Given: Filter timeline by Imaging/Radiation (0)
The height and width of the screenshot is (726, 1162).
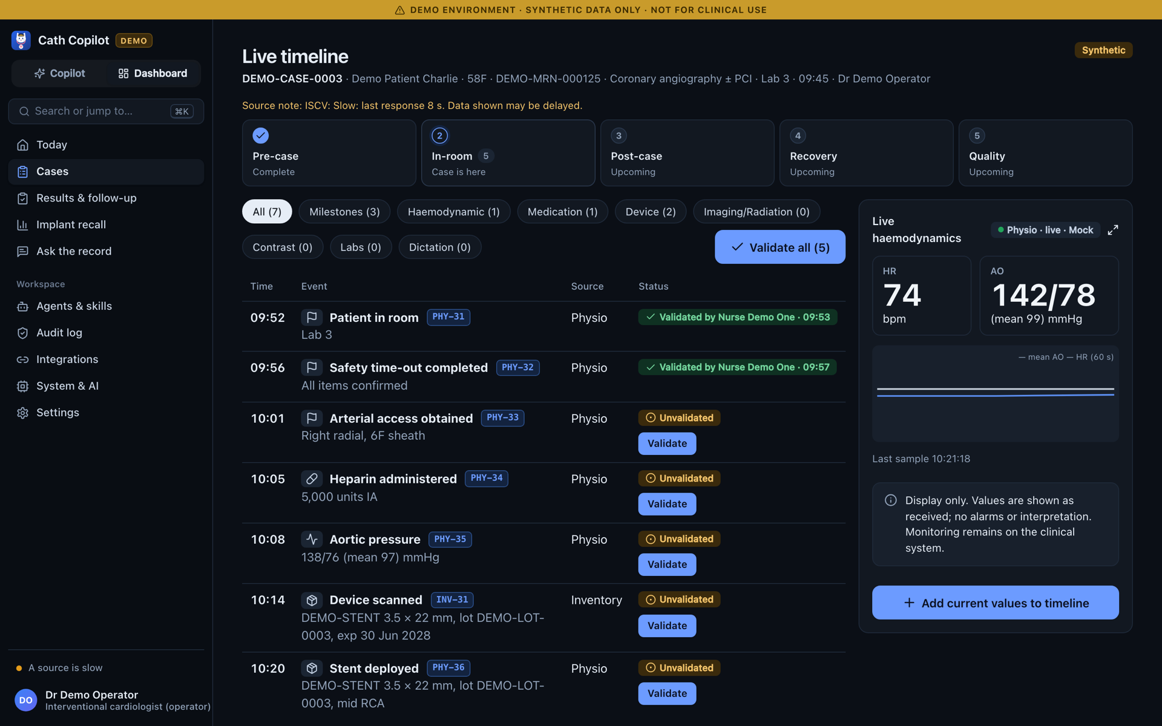Looking at the screenshot, I should tap(757, 212).
